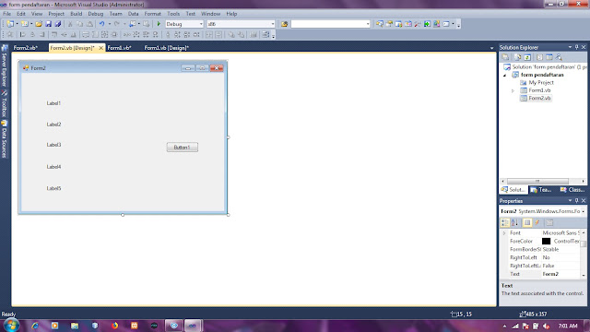Open the Team Explorer bottom tab
The width and height of the screenshot is (590, 332).
point(541,190)
